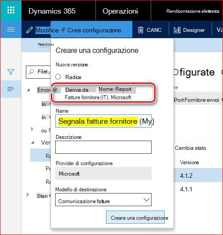Expand the 'cu S' tree node arrow
This screenshot has width=223, height=235.
point(32,129)
